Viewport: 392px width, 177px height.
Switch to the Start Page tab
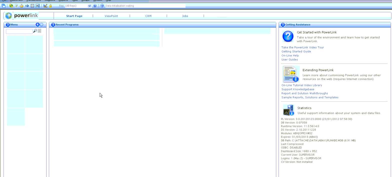[74, 16]
